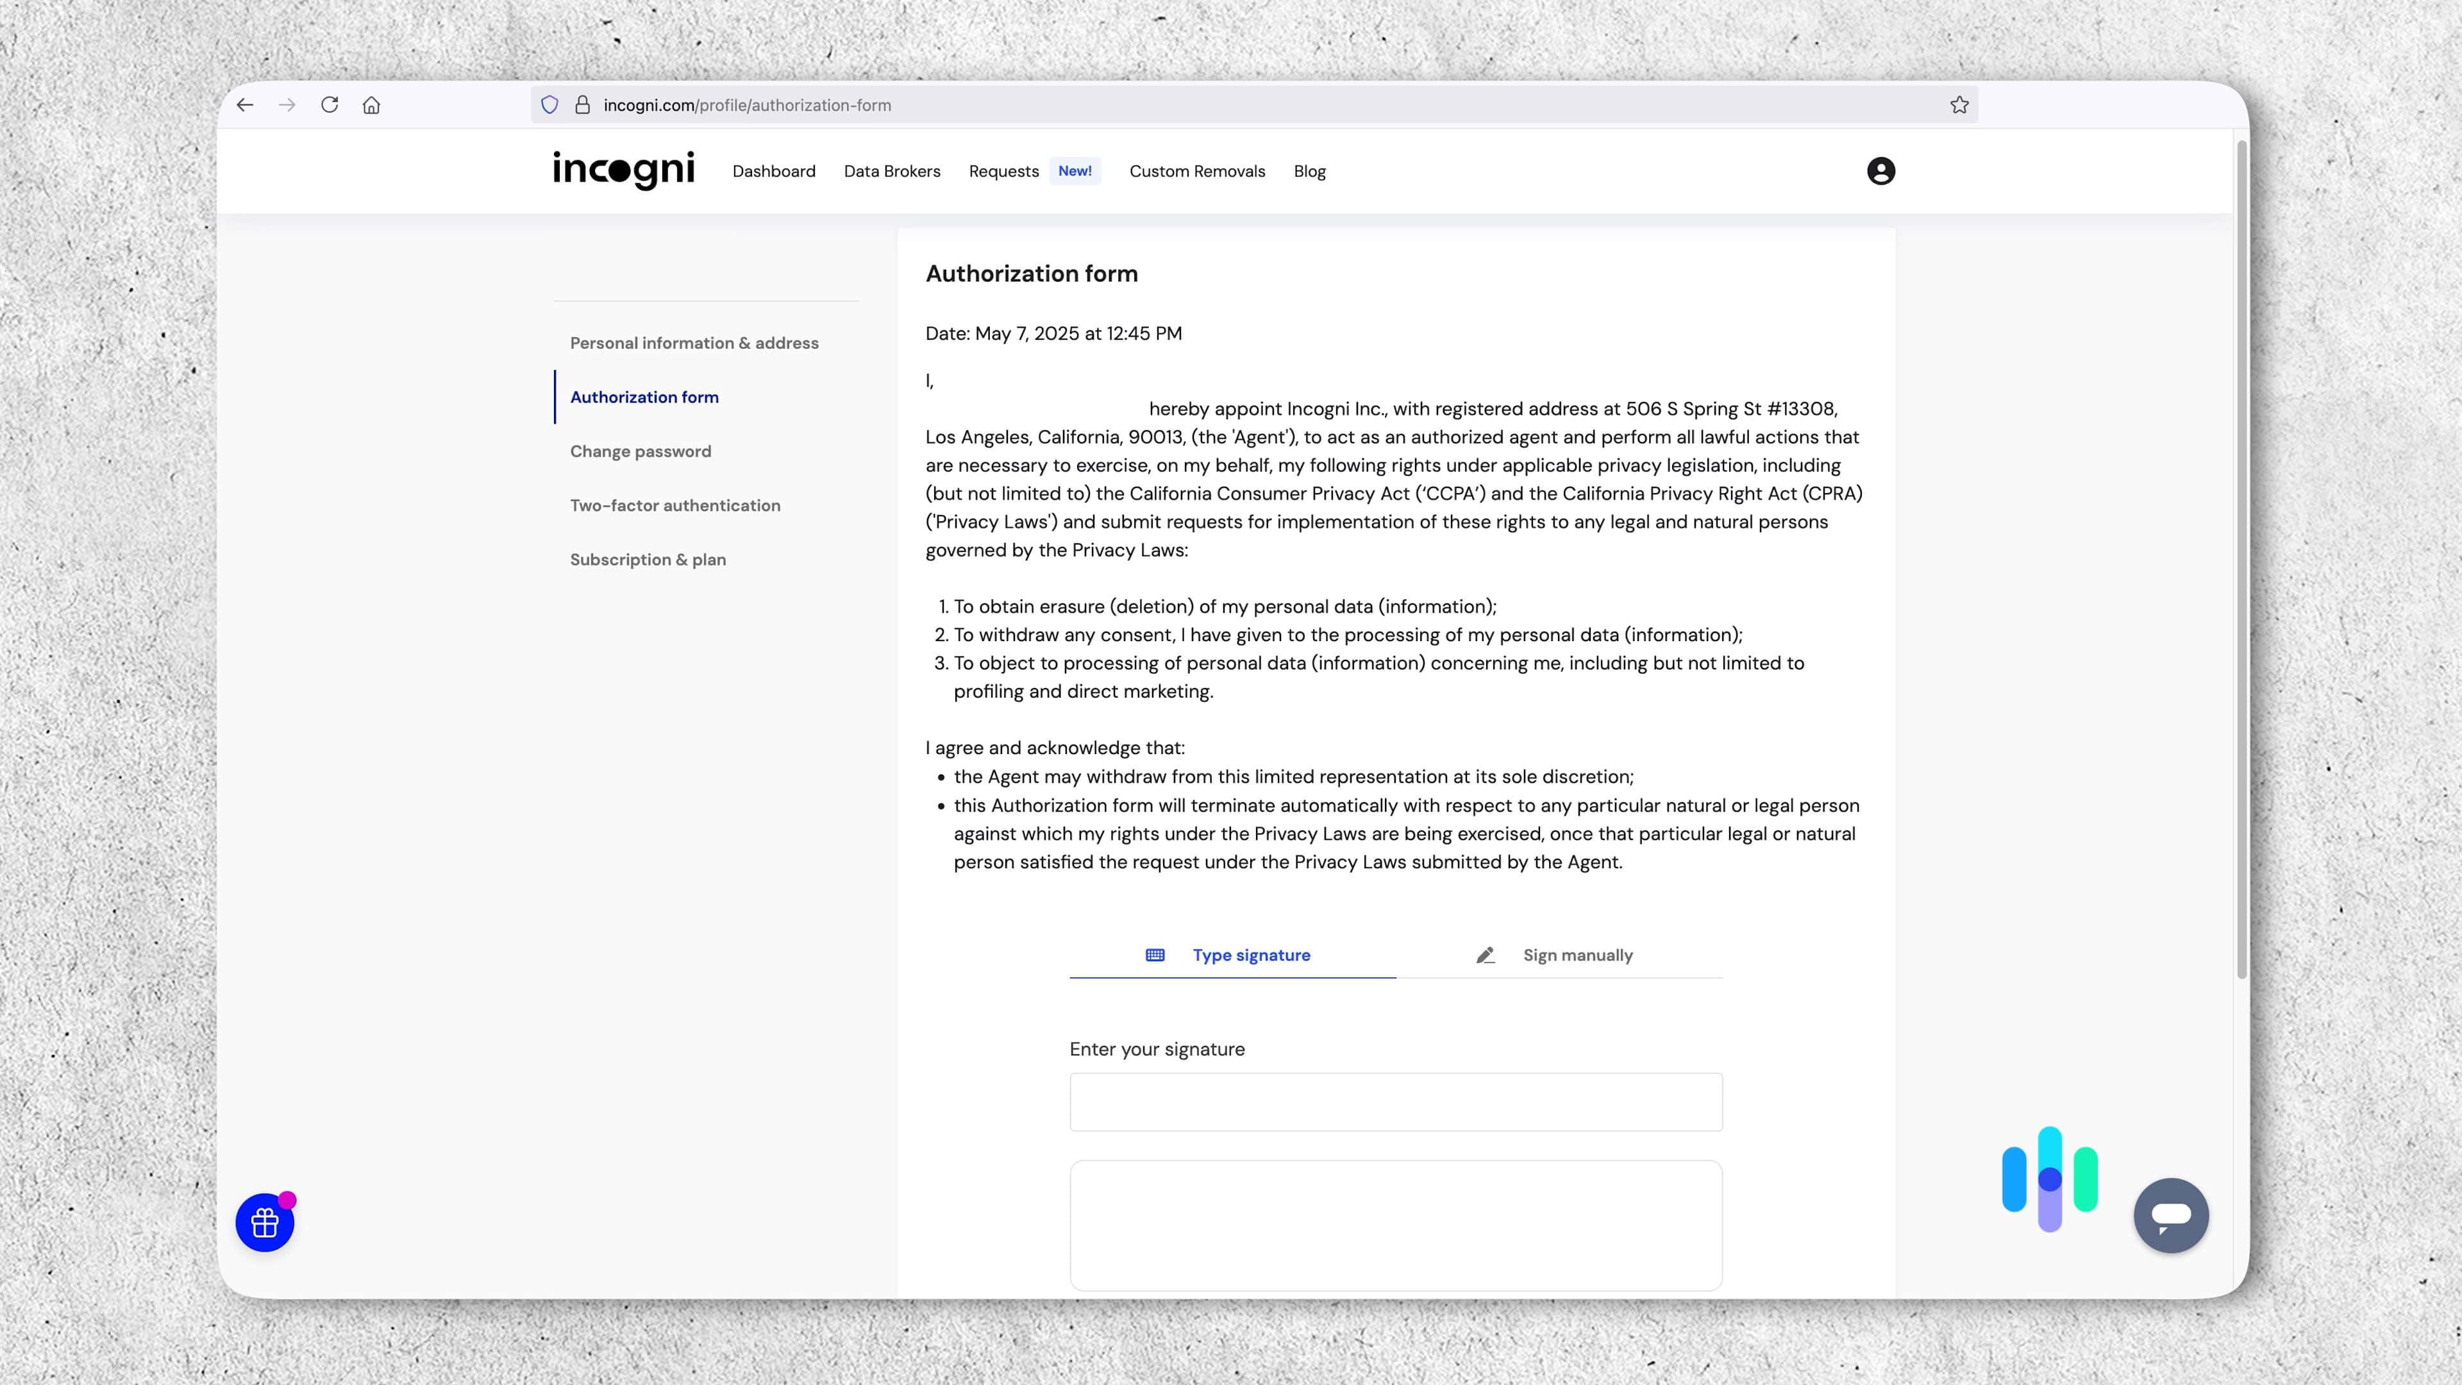2462x1385 pixels.
Task: Open the chat support bubble
Action: click(x=2170, y=1215)
